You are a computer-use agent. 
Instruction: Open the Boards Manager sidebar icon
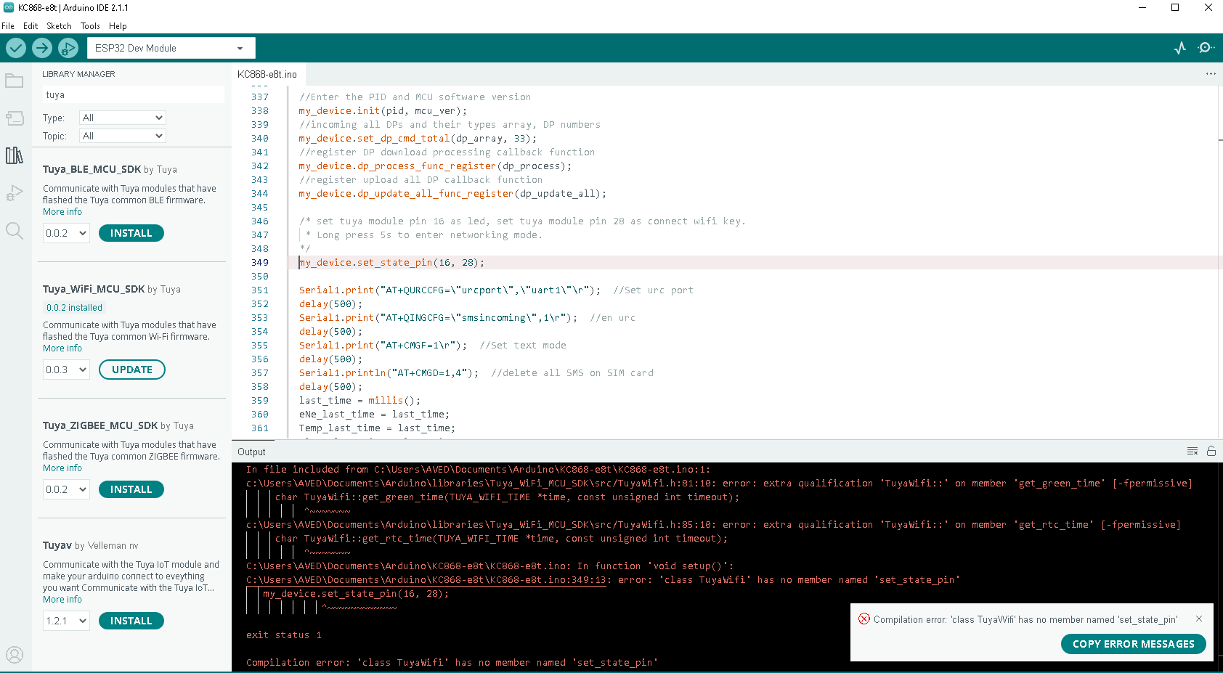(x=15, y=118)
